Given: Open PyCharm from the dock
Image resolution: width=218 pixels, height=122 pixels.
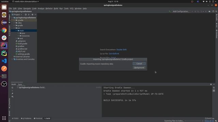Looking at the screenshot, I should click(4, 53).
